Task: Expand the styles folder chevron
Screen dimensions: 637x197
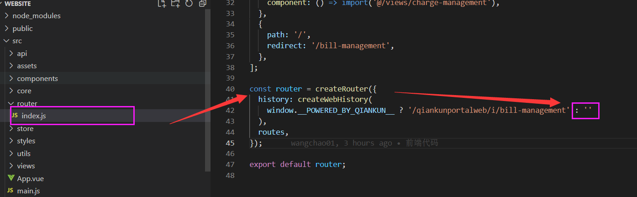Action: tap(11, 141)
